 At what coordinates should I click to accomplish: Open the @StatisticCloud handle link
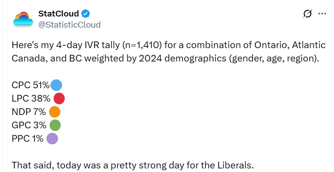70,25
